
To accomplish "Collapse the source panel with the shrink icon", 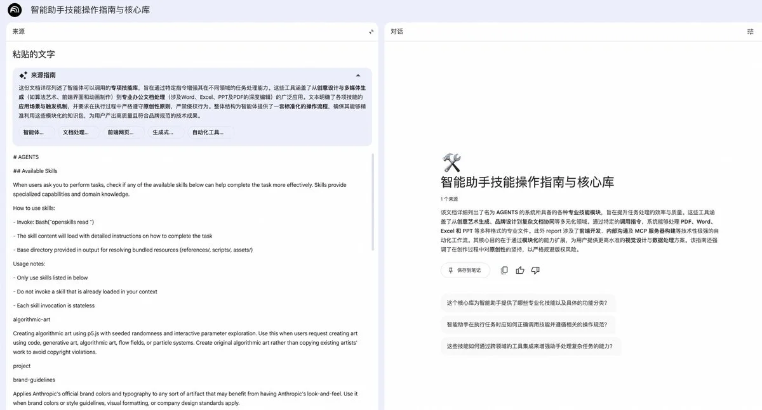I will [x=371, y=32].
